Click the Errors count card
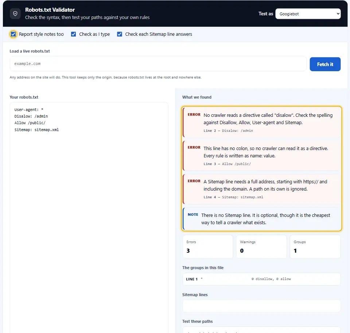 coord(207,246)
